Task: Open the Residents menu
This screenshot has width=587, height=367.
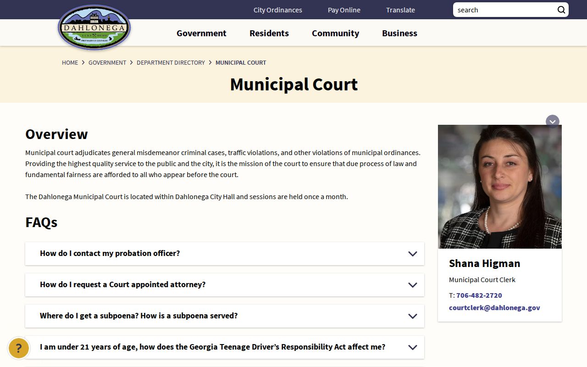Action: pyautogui.click(x=269, y=33)
